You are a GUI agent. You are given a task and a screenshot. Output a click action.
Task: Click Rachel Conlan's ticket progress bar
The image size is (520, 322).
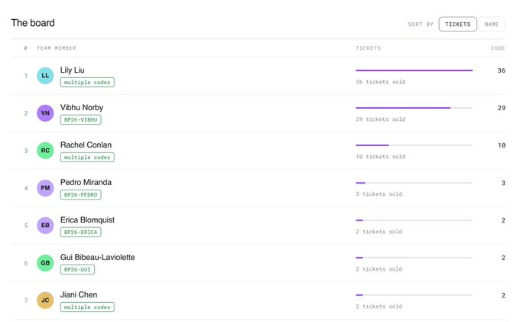[414, 145]
